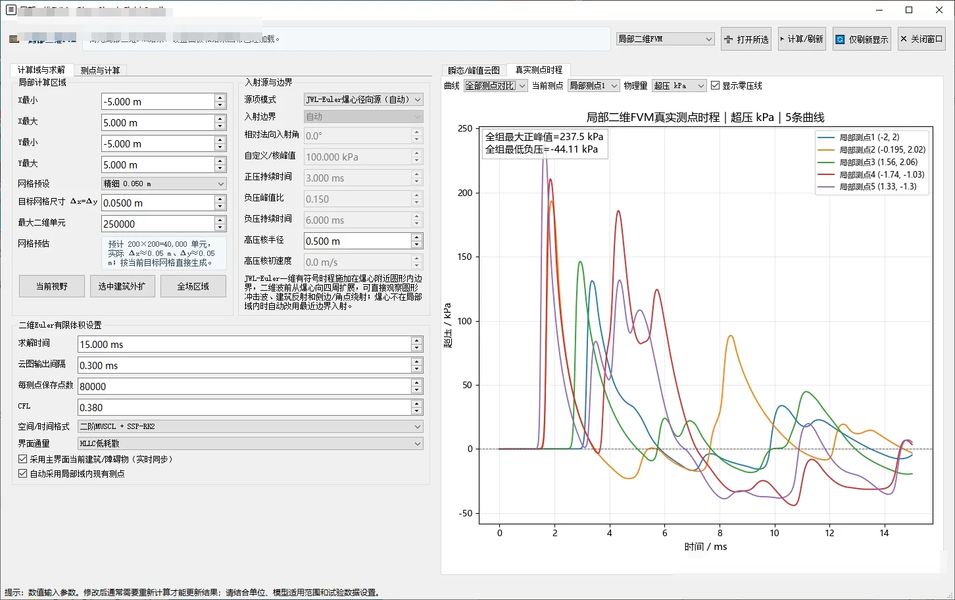
Task: Click the 目标网格尺寸 input field
Action: click(x=158, y=203)
